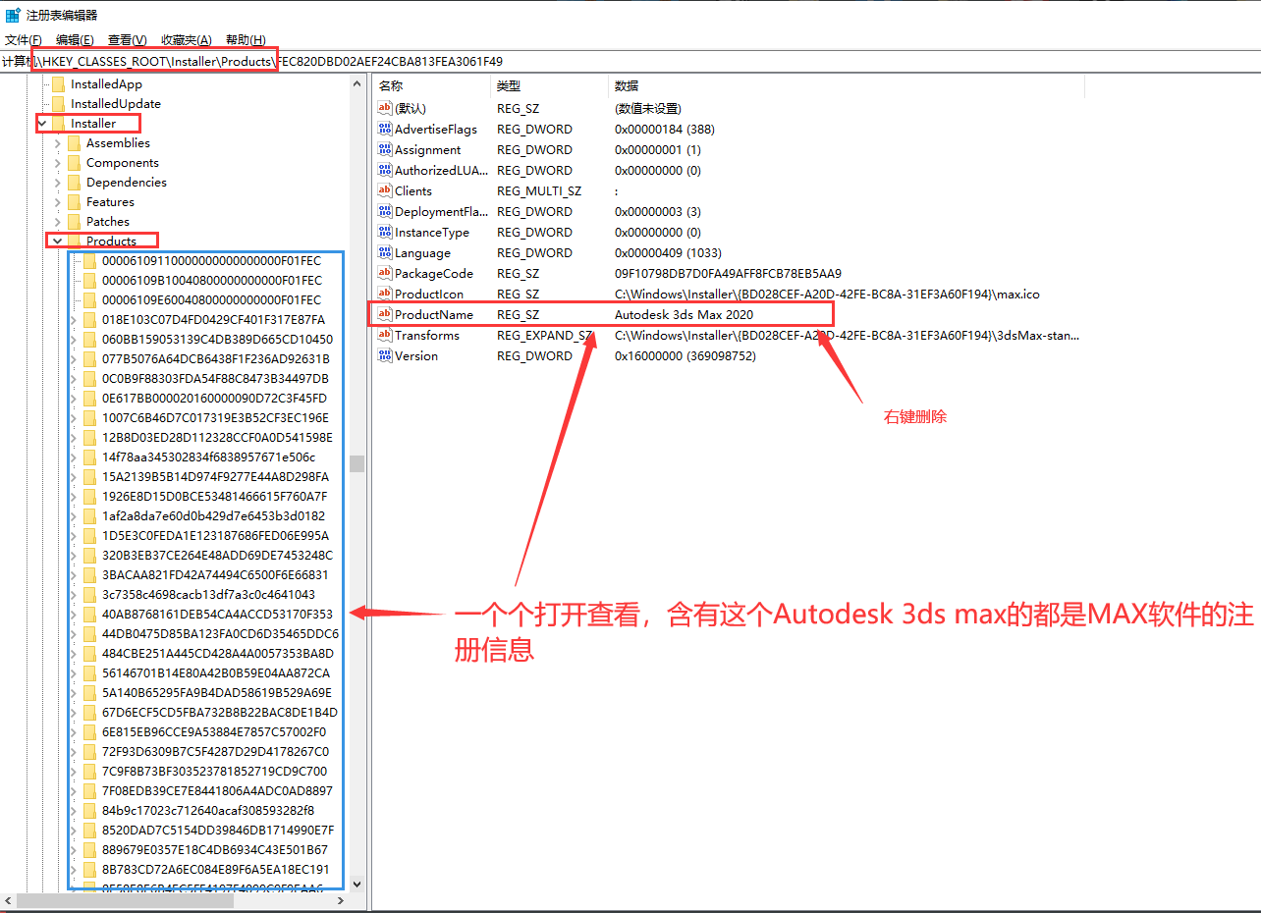This screenshot has height=913, width=1261.
Task: Sort by the 类型 column header
Action: [550, 86]
